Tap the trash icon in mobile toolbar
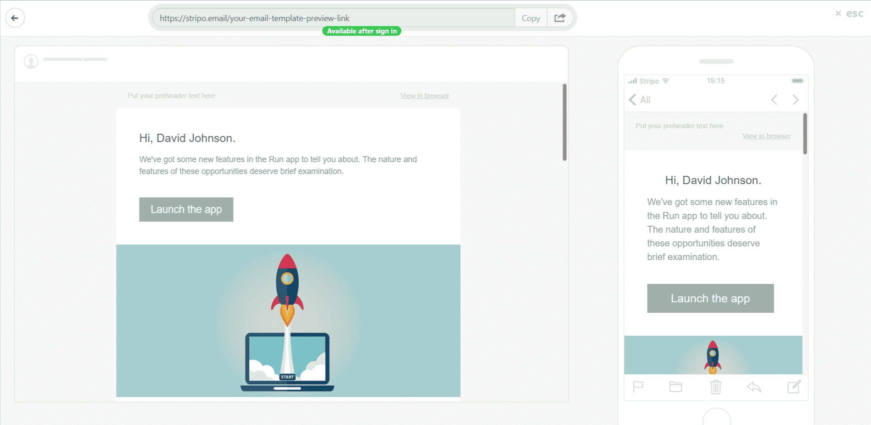Screen dimensions: 871x425 (716, 387)
